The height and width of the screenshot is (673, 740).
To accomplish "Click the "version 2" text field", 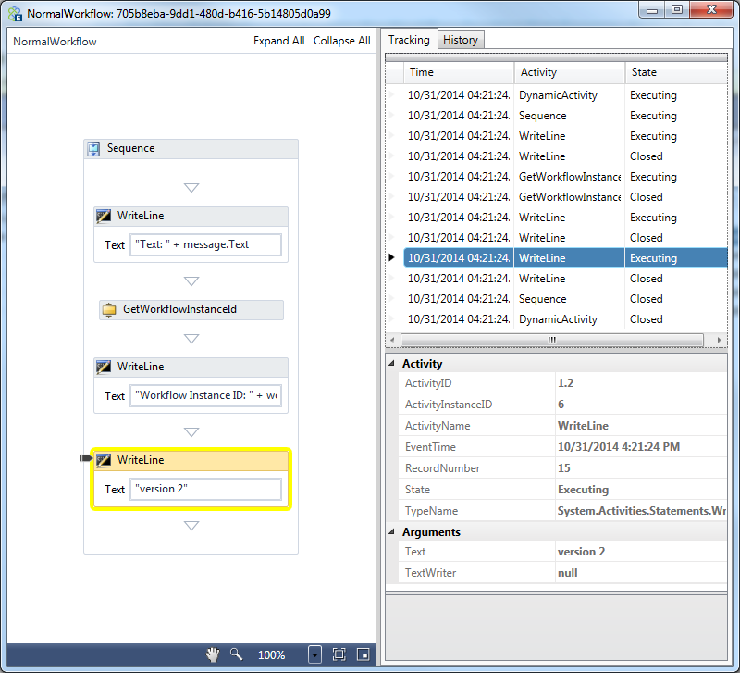I will (205, 489).
